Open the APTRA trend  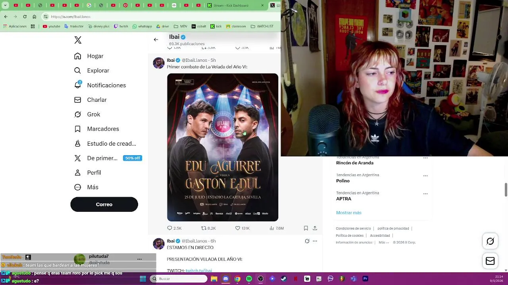pos(344,199)
